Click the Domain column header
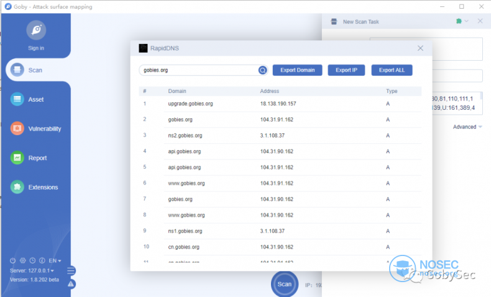Image resolution: width=491 pixels, height=297 pixels. pyautogui.click(x=177, y=91)
